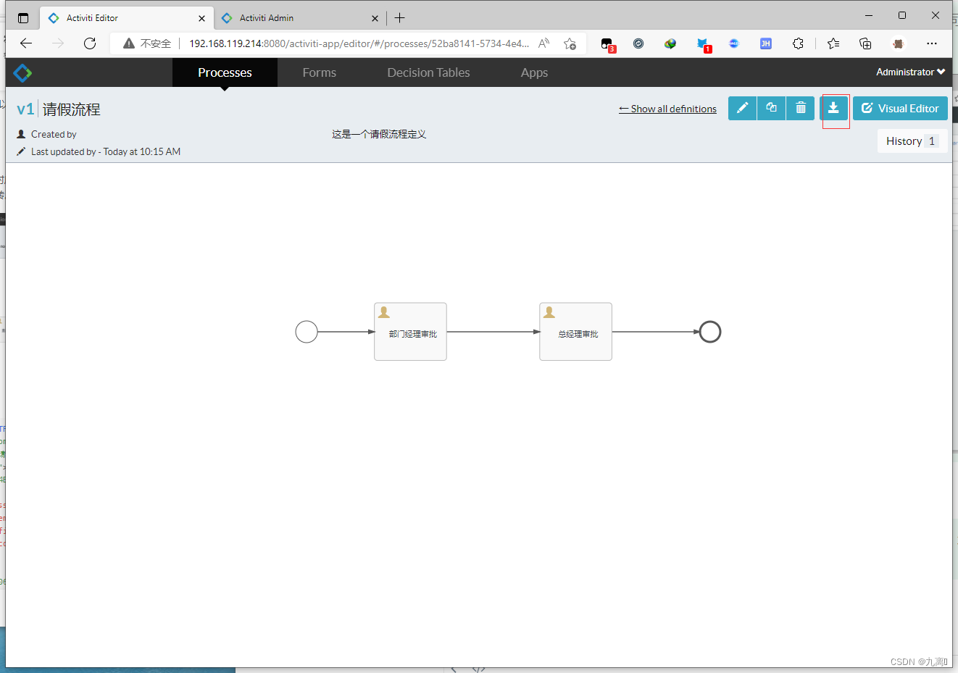
Task: Open the Decision Tables tab
Action: tap(428, 72)
